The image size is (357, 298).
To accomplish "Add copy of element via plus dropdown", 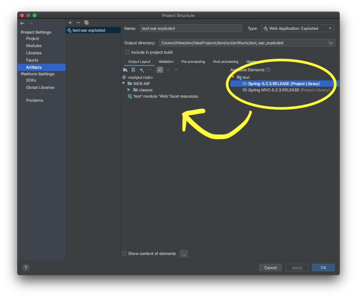I will point(142,70).
